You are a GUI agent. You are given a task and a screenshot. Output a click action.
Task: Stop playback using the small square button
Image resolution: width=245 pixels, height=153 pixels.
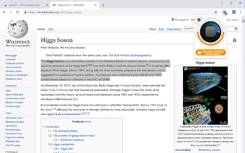coord(199,20)
